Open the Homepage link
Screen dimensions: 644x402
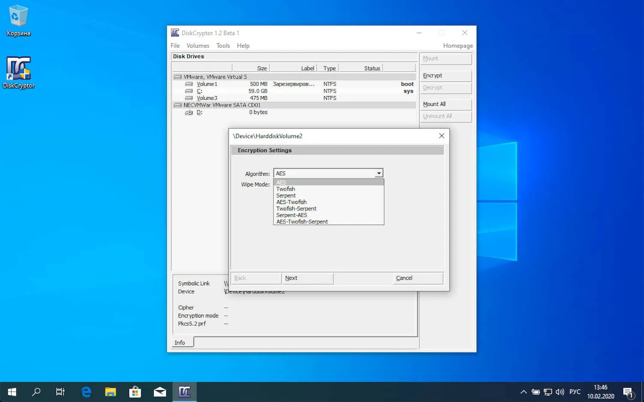pyautogui.click(x=458, y=45)
